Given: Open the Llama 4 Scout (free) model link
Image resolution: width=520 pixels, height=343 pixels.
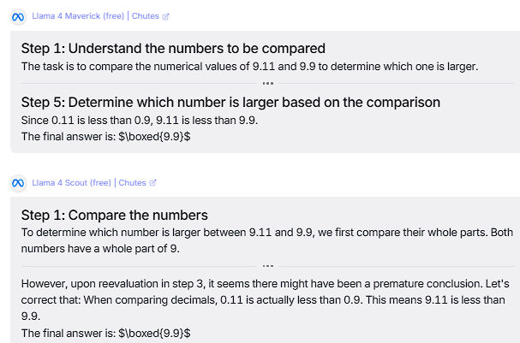Looking at the screenshot, I should (x=71, y=183).
